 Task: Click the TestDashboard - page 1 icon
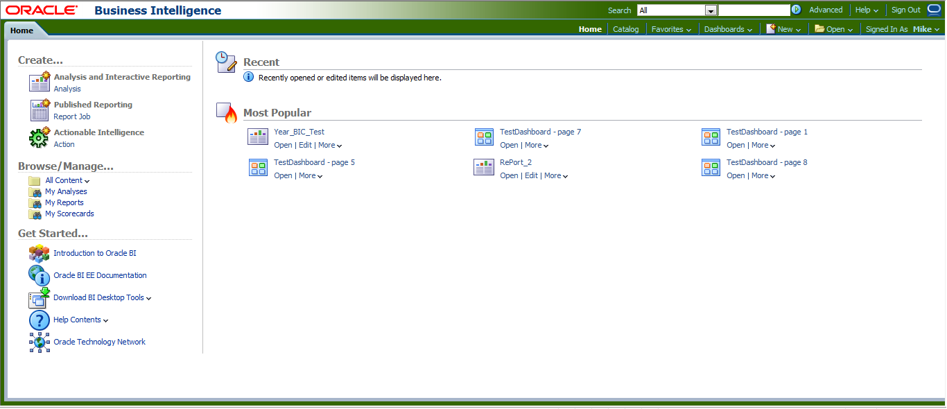pos(711,137)
